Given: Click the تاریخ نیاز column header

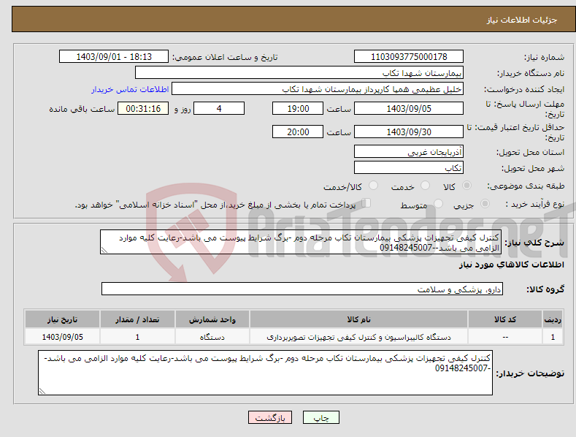Looking at the screenshot, I should pos(63,319).
